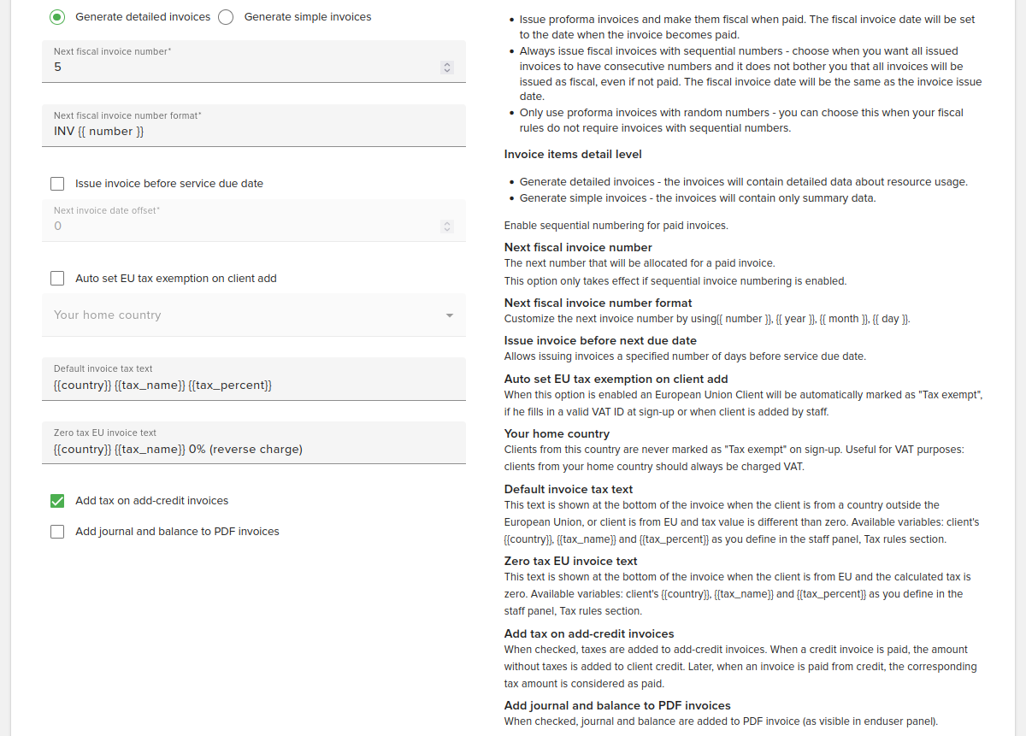Screen dimensions: 1026x736
Task: Click the 'Zero tax EU invoice text' help heading
Action: click(x=569, y=561)
